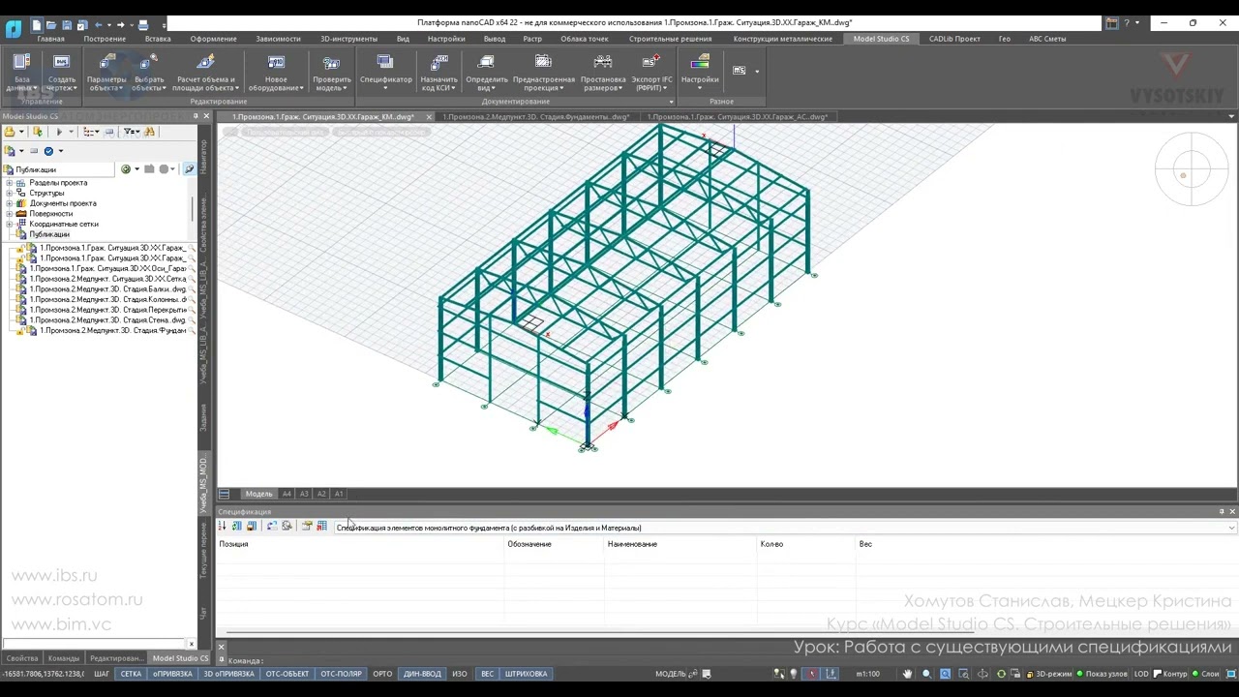Expand the Структуры tree node
Image resolution: width=1239 pixels, height=697 pixels.
[10, 193]
